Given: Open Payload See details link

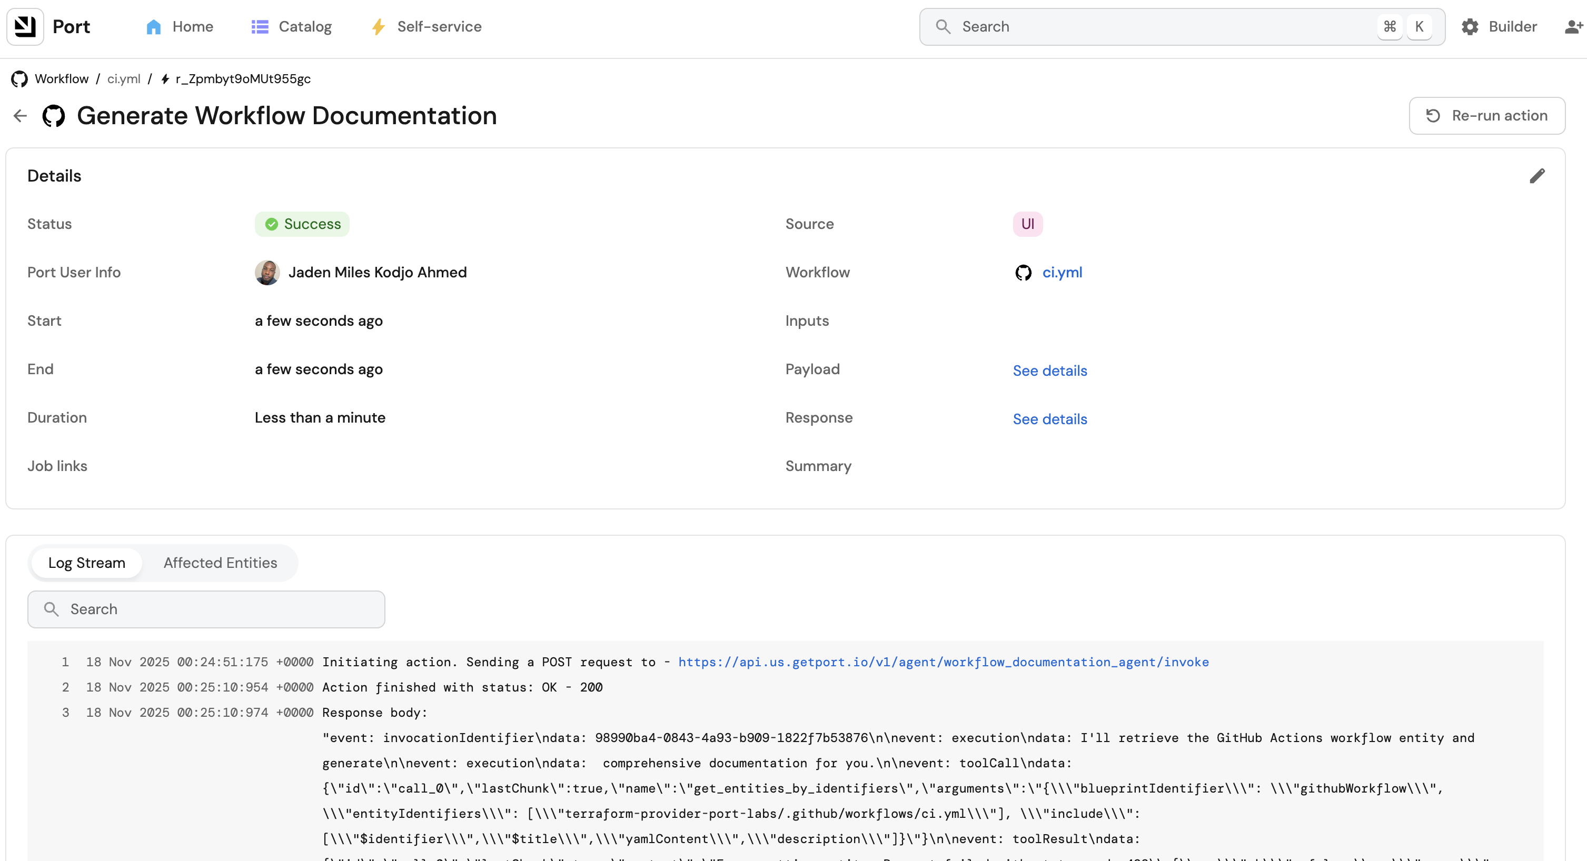Looking at the screenshot, I should click(1050, 371).
